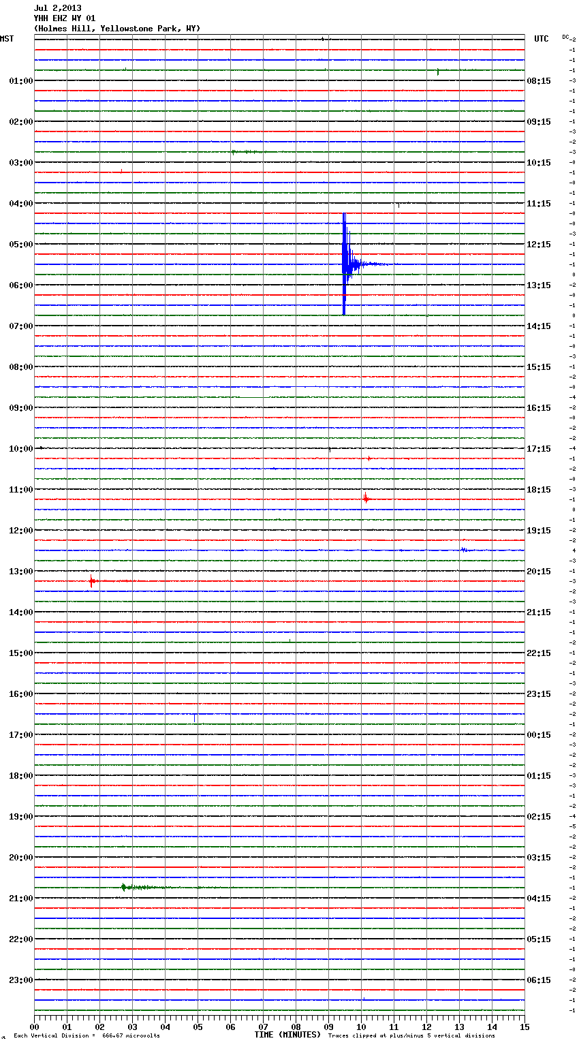Click the "06" tick on the minutes axis
Screen dimensions: 579x1045
pyautogui.click(x=230, y=1027)
